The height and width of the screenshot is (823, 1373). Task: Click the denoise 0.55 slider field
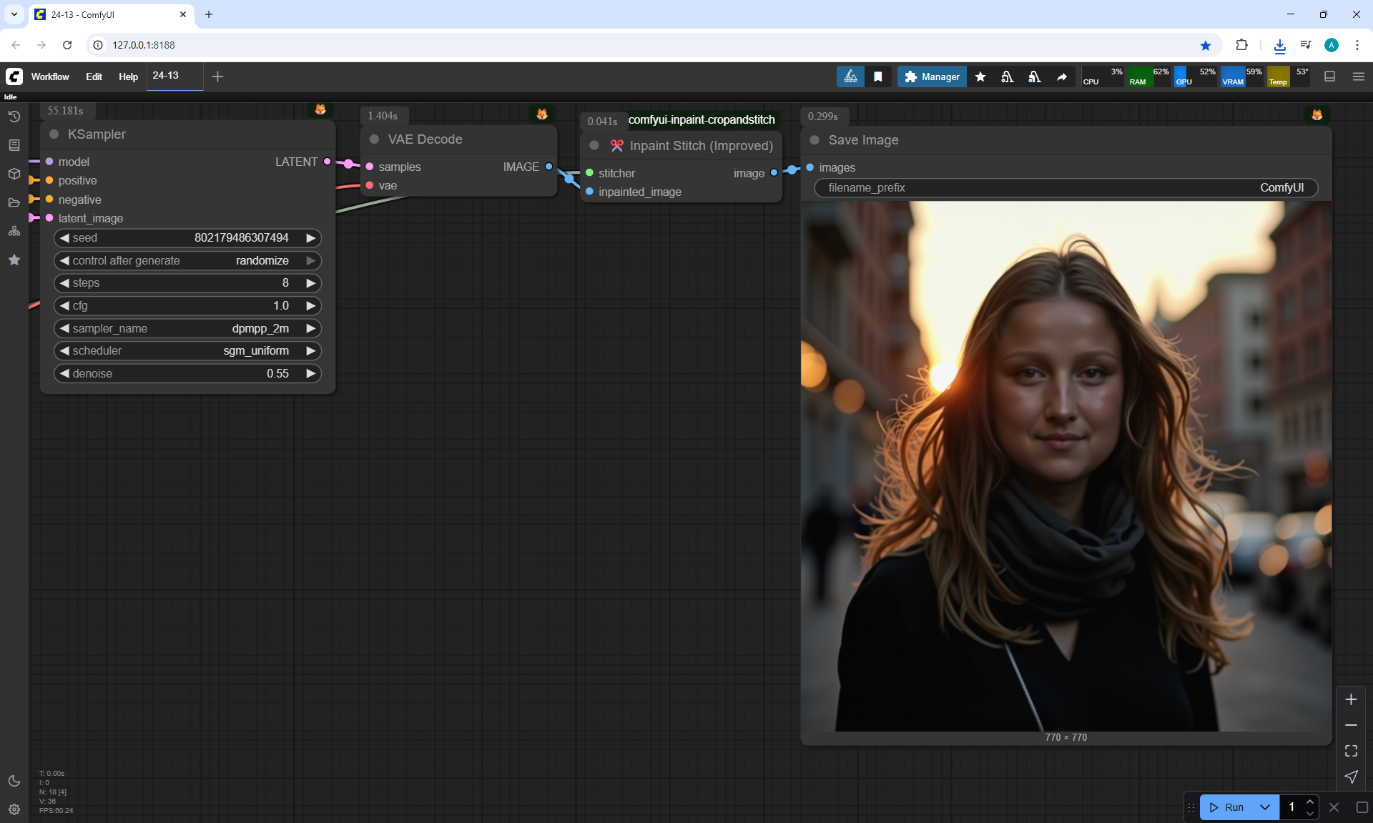tap(187, 373)
